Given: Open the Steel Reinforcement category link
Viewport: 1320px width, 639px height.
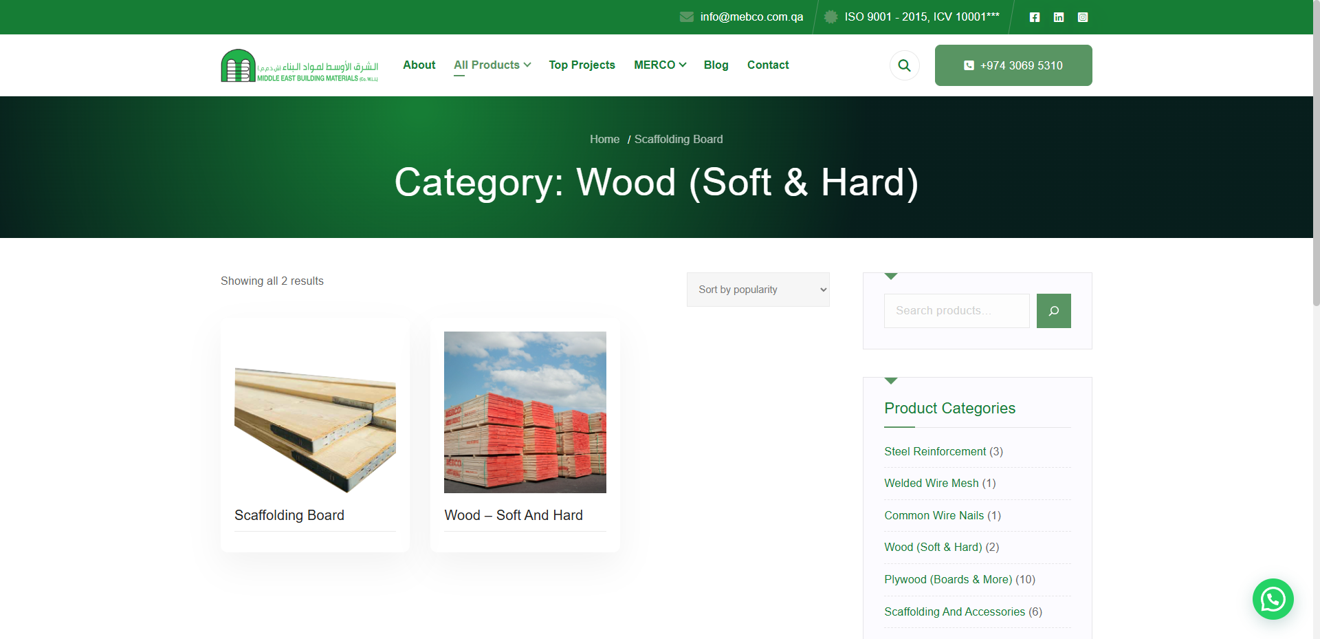Looking at the screenshot, I should tap(934, 451).
